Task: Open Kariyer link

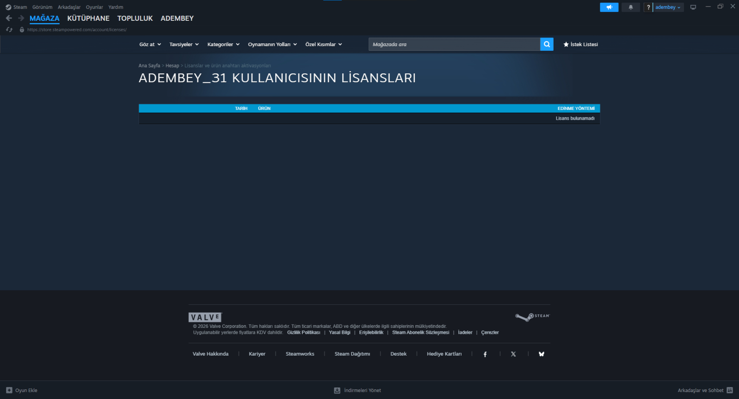Action: click(257, 354)
